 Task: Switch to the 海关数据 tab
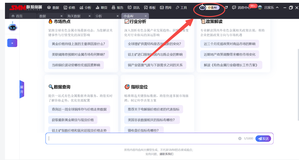point(74,16)
